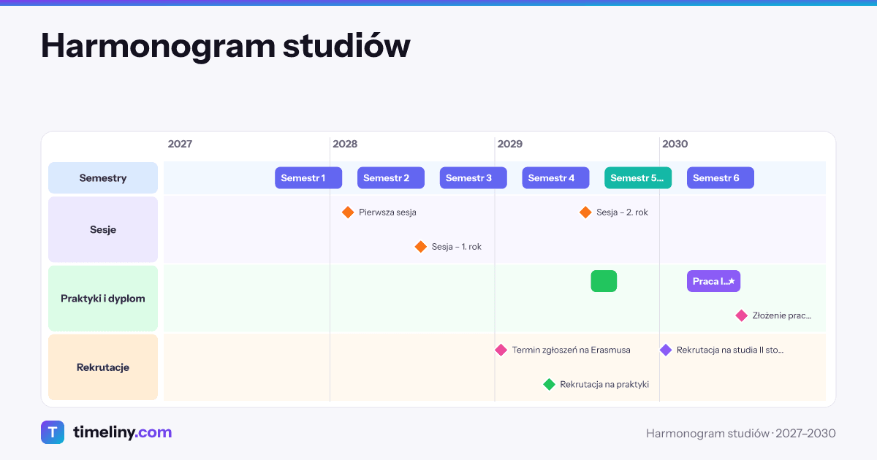Select the Semestr 6 bar

pyautogui.click(x=721, y=178)
